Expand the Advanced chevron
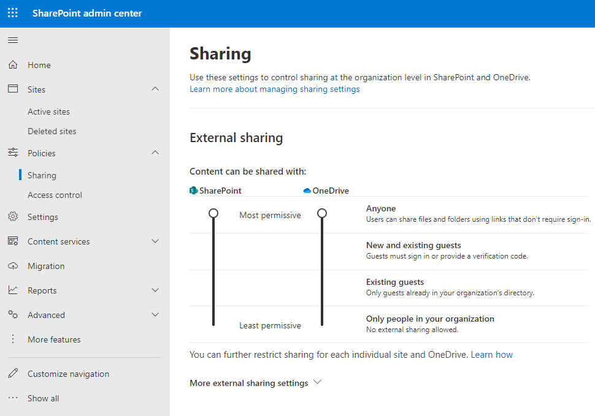Image resolution: width=595 pixels, height=416 pixels. pos(155,314)
